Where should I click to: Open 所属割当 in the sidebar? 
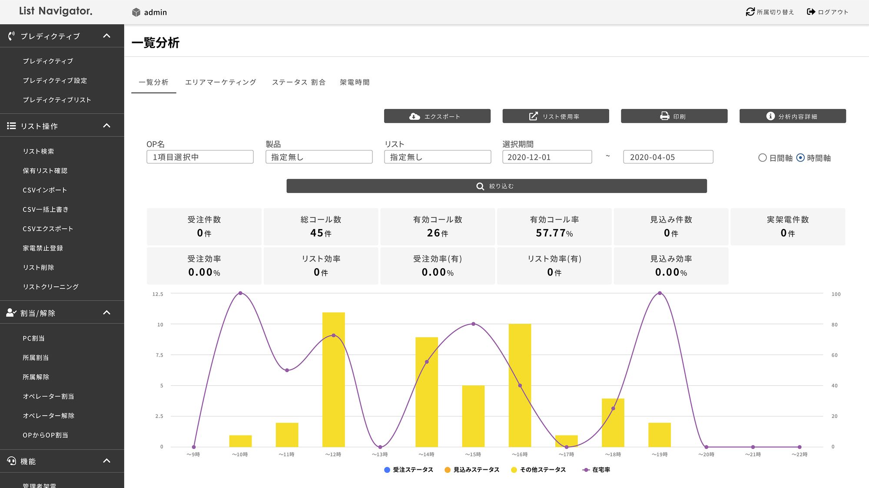coord(36,358)
